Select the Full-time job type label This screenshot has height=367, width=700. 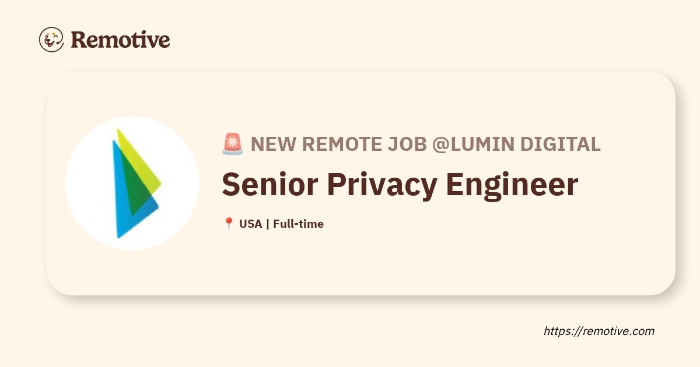(298, 224)
